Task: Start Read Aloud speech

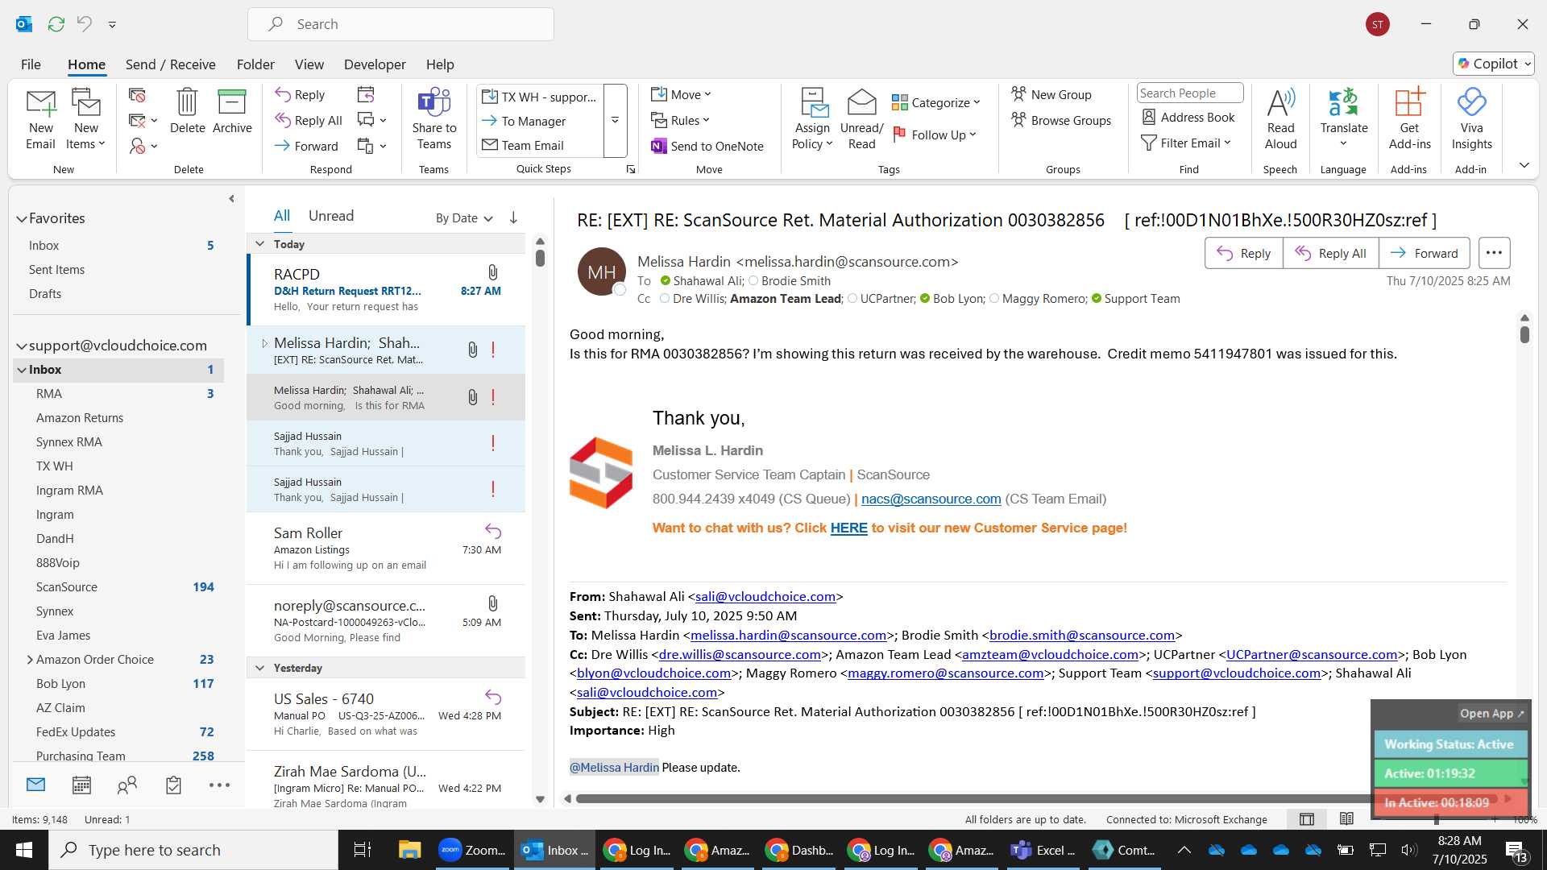Action: [x=1280, y=118]
